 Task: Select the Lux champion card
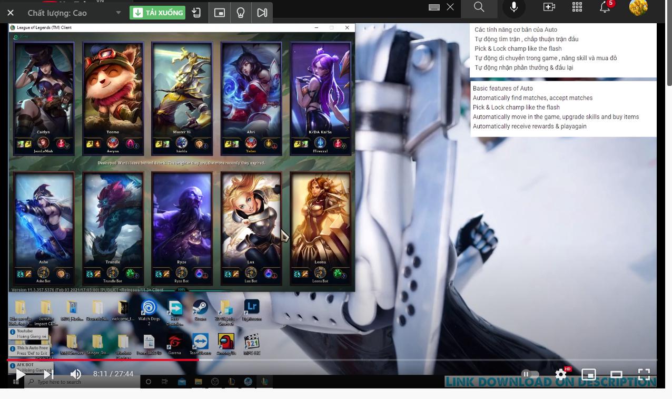[251, 228]
